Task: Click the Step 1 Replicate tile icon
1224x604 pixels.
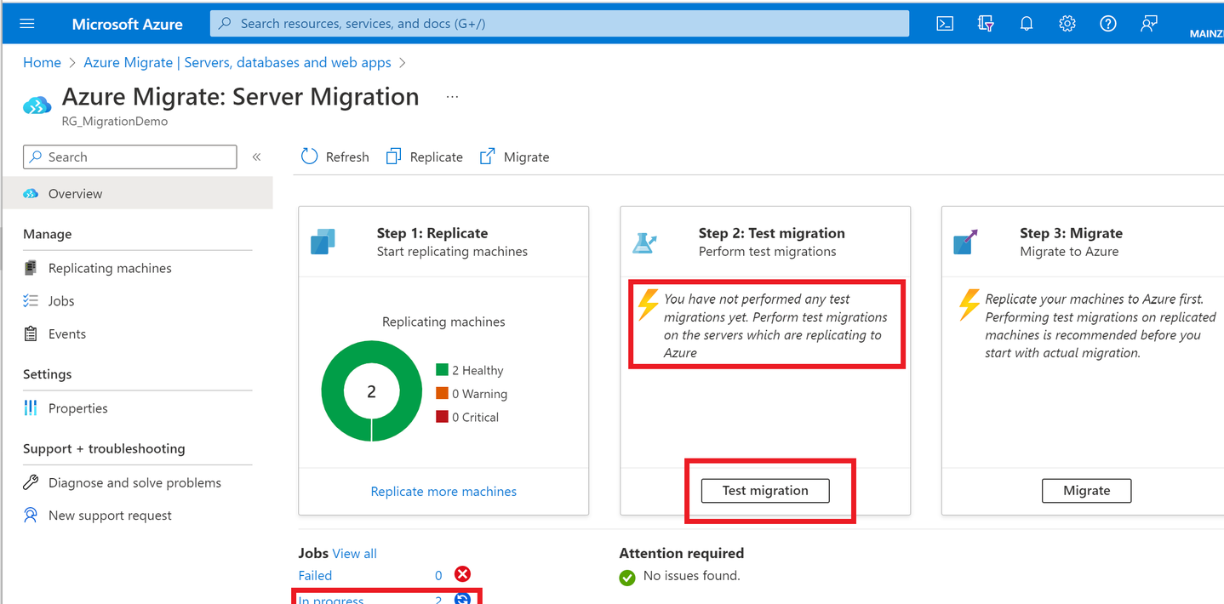Action: (x=323, y=242)
